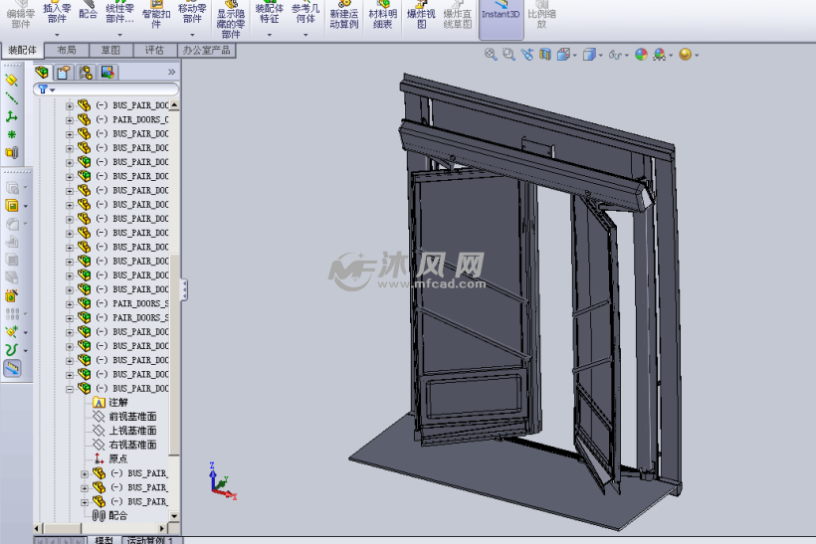Start a 新建运动算例 (New Motion Study)
816x544 pixels.
coord(344,15)
